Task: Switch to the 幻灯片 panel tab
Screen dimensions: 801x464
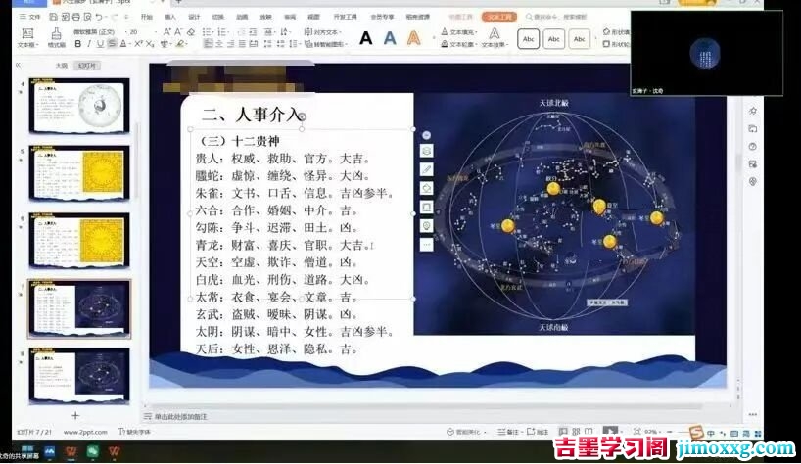Action: pyautogui.click(x=87, y=66)
